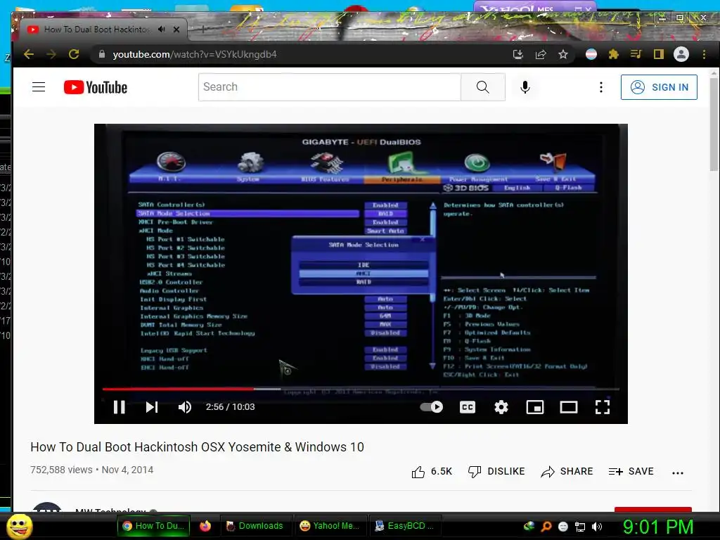Toggle the autoplay switch
Screen dimensions: 720x540
point(432,407)
